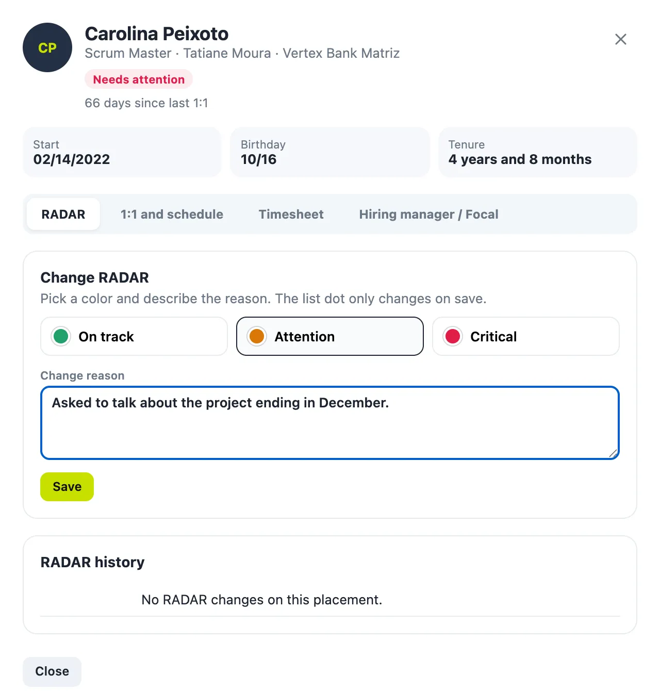Click the Carolina Peixoto name heading
This screenshot has width=660, height=691.
click(x=157, y=34)
